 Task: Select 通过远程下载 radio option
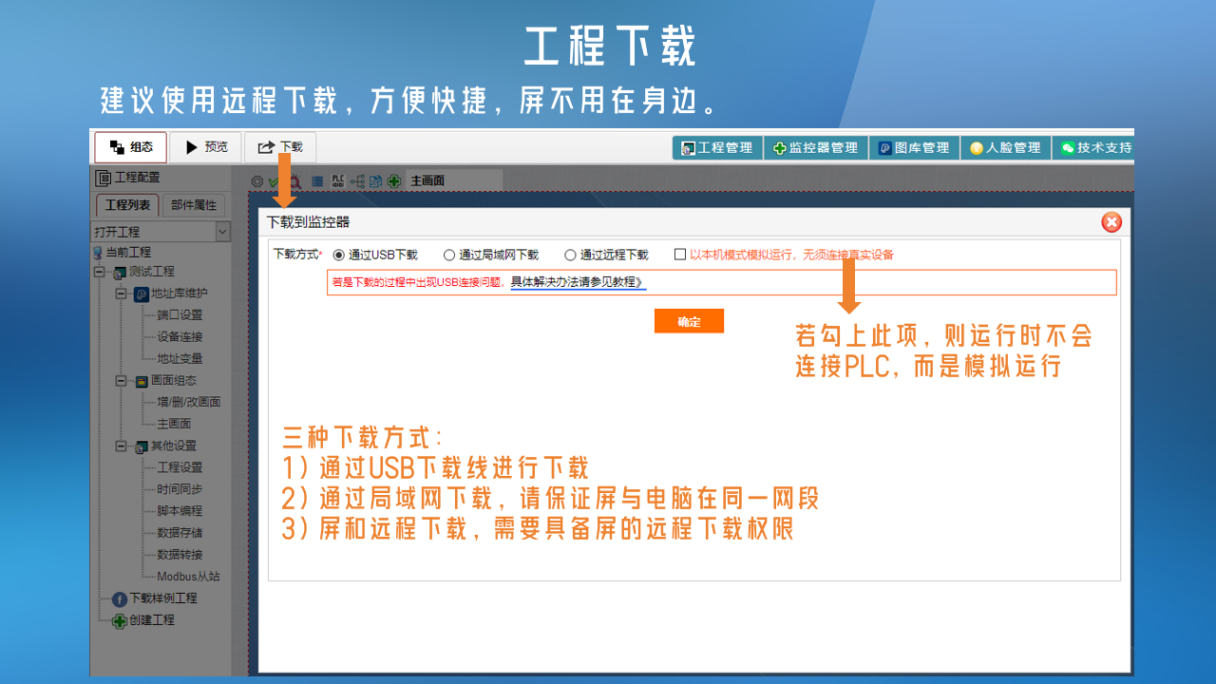click(570, 255)
